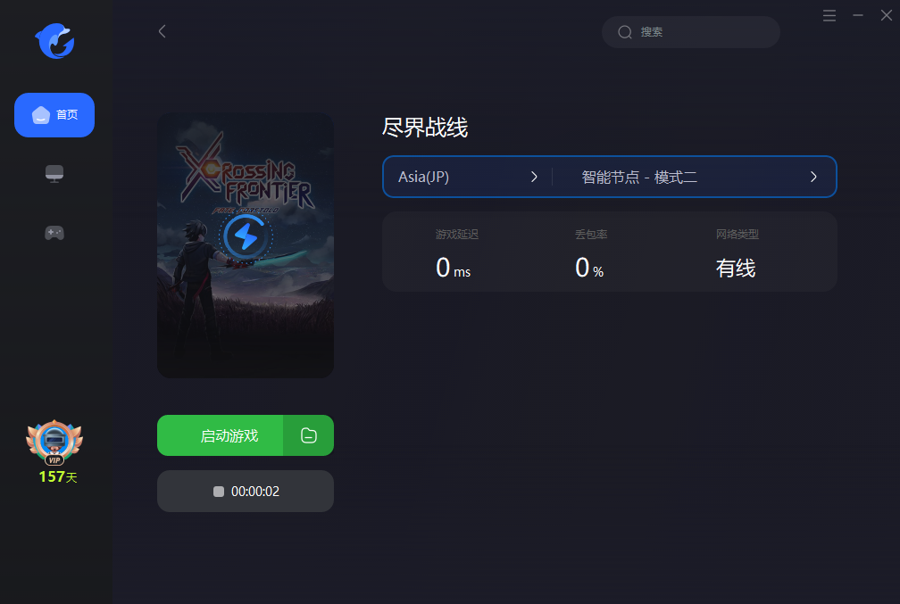Screen dimensions: 900x604
Task: Open the gamepad games library icon
Action: click(54, 232)
